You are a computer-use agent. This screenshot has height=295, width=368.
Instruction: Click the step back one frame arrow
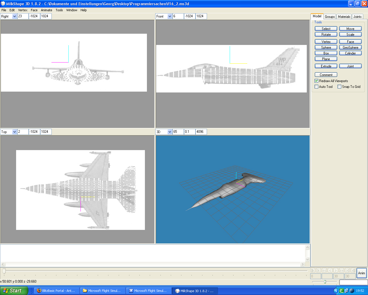(x=330, y=270)
